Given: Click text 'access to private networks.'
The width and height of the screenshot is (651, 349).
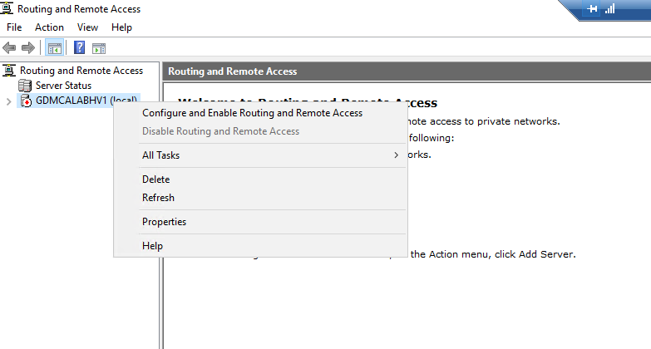Looking at the screenshot, I should (x=495, y=121).
